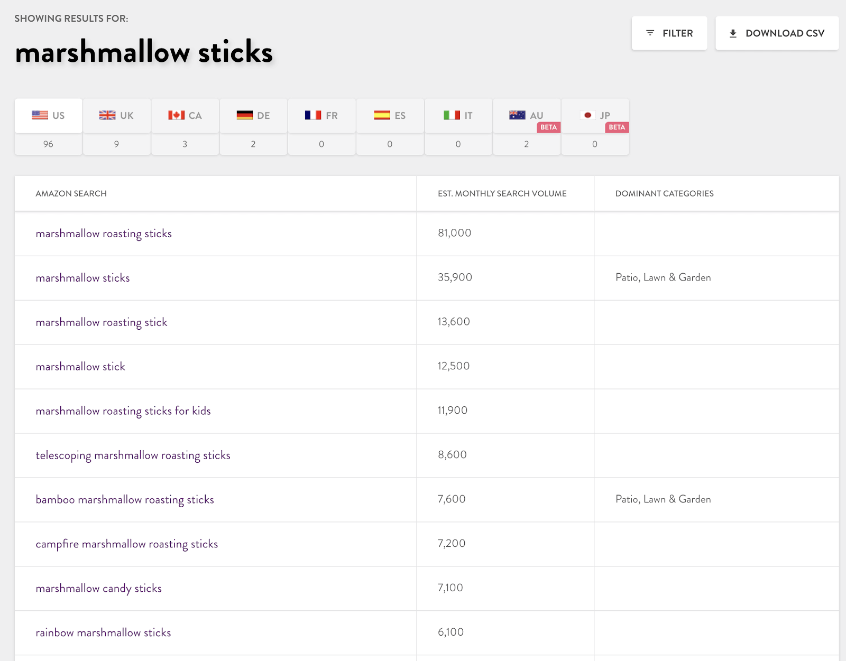Click the BETA badge under JP
The width and height of the screenshot is (846, 661).
pyautogui.click(x=617, y=127)
